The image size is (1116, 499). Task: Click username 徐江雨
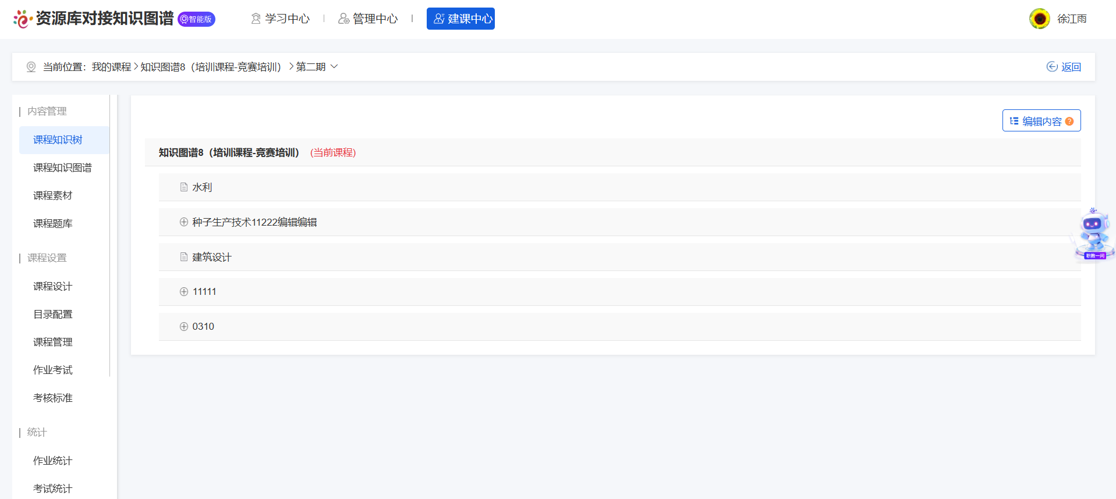[x=1072, y=19]
